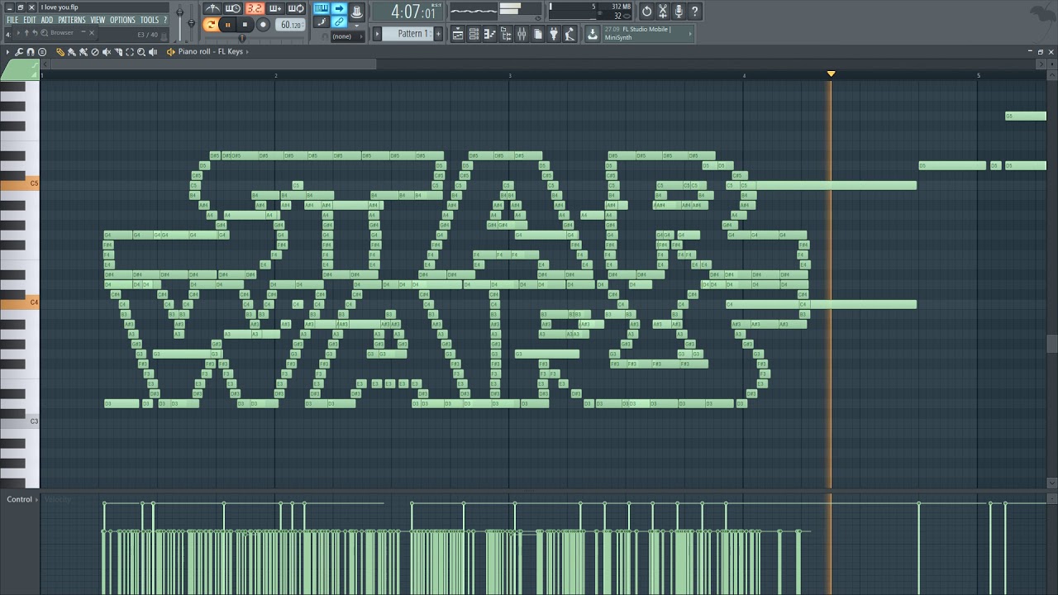Select the Draw pencil tool
Screen dimensions: 1058x595
click(x=60, y=52)
